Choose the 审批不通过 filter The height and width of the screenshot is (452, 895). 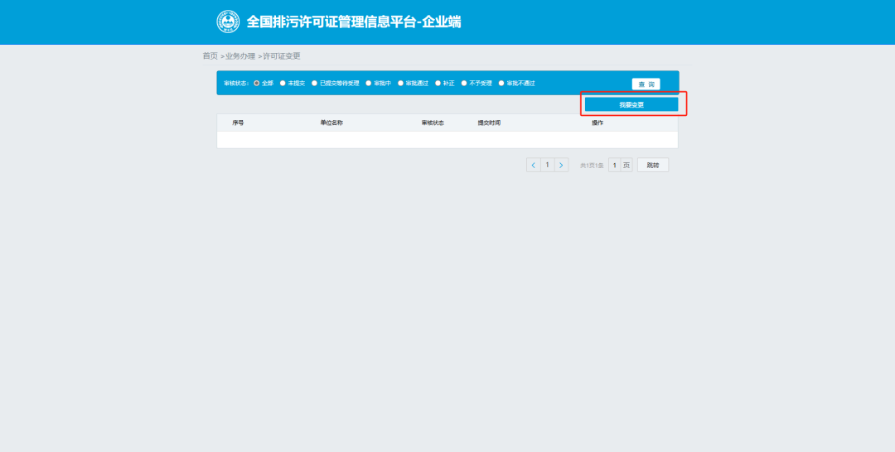501,84
